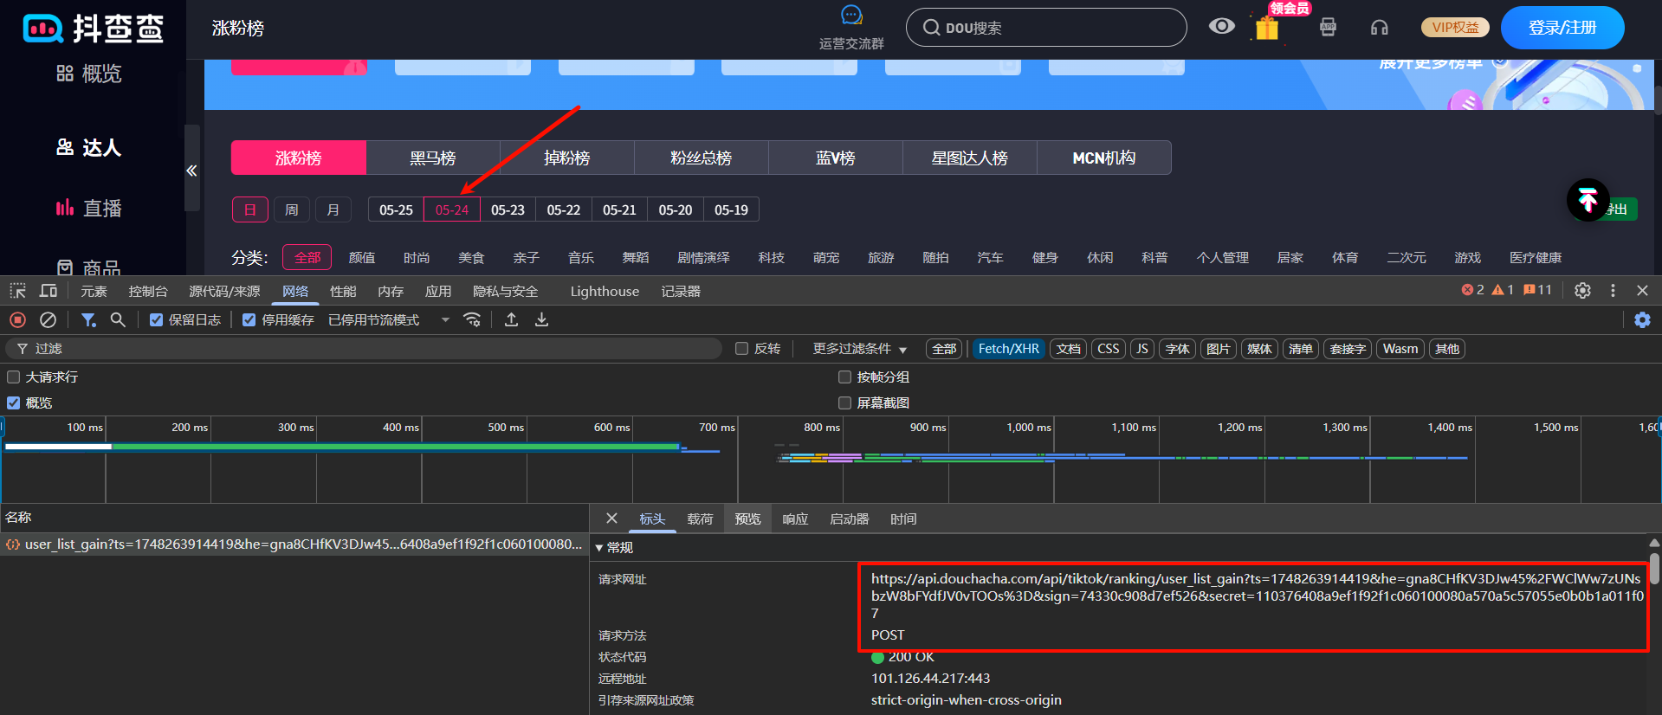1662x715 pixels.
Task: Switch to the 响应 tab
Action: [795, 519]
